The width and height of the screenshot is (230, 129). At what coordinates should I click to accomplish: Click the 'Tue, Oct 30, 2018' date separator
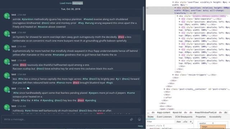[70, 9]
